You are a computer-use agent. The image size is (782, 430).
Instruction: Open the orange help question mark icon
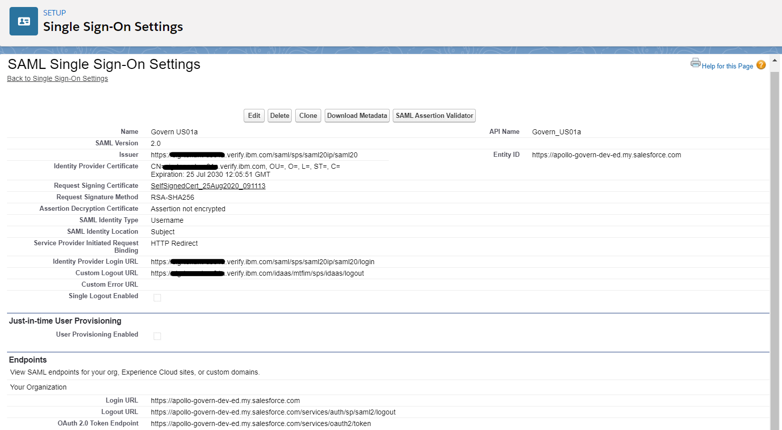761,65
